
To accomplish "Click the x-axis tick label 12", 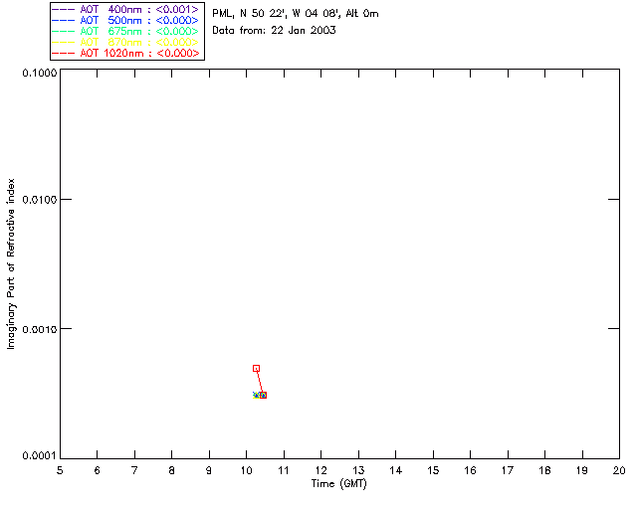I will tap(320, 470).
